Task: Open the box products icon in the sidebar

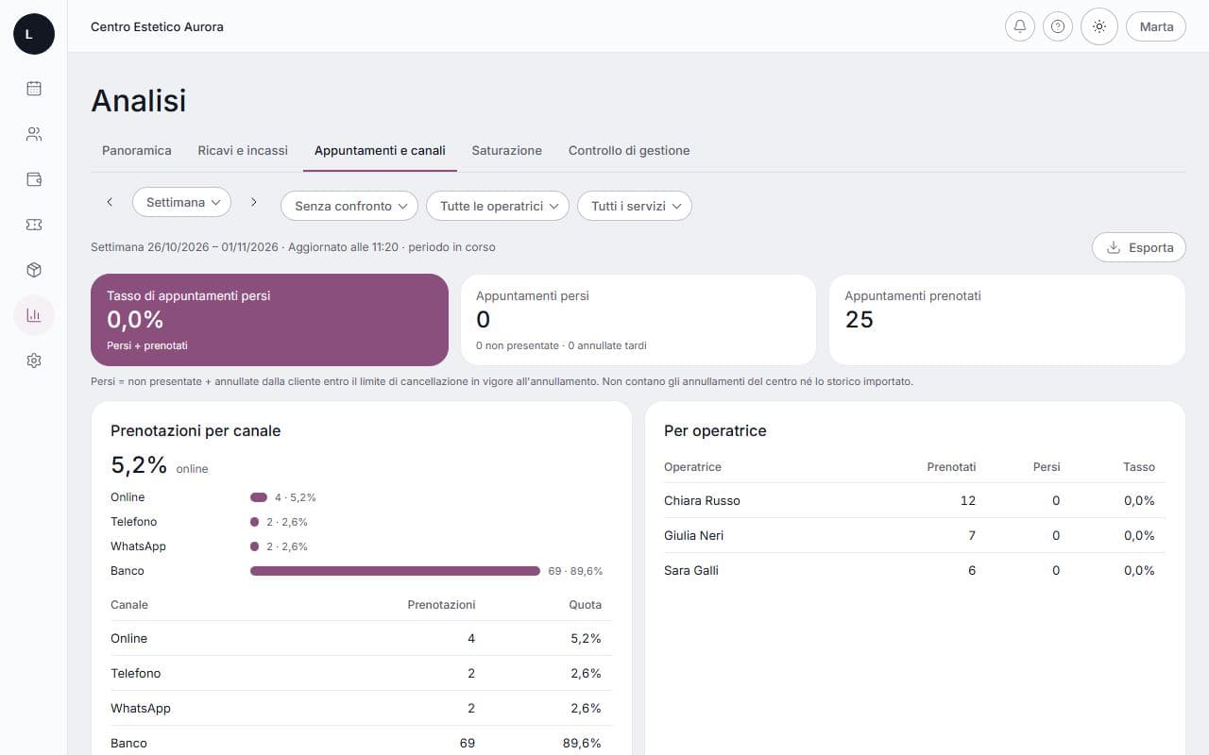Action: [x=34, y=270]
